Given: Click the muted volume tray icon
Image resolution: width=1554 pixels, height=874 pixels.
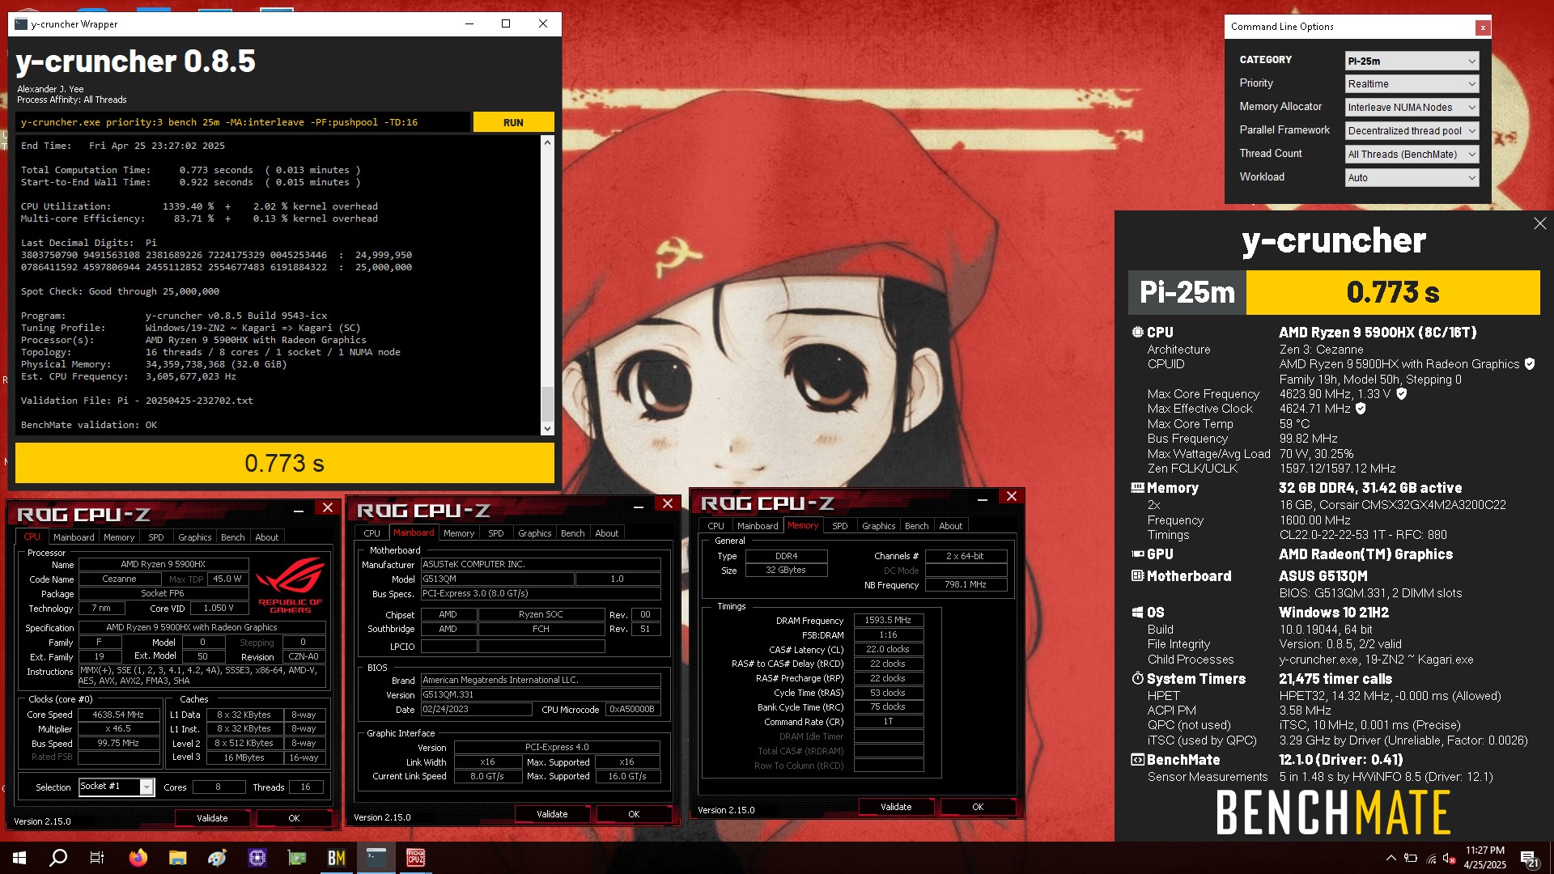Looking at the screenshot, I should [1450, 858].
